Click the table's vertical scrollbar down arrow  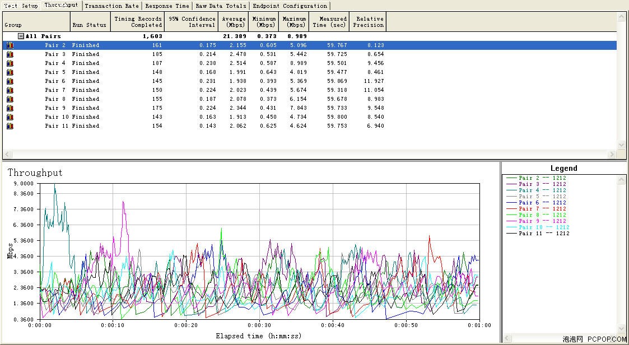coord(621,145)
